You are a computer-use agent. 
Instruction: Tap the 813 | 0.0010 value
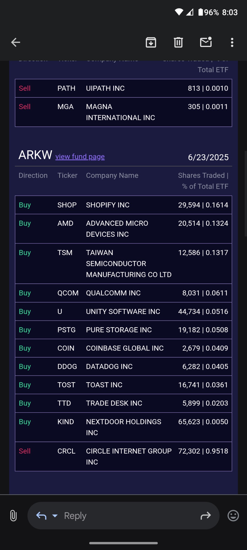tap(208, 88)
